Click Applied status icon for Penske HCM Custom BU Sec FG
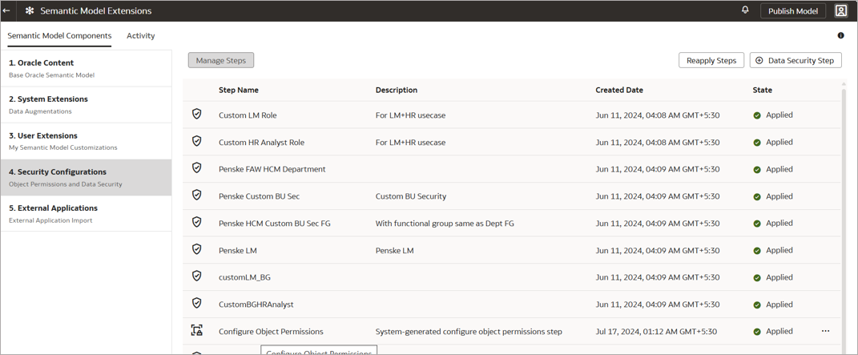This screenshot has height=355, width=858. point(757,223)
